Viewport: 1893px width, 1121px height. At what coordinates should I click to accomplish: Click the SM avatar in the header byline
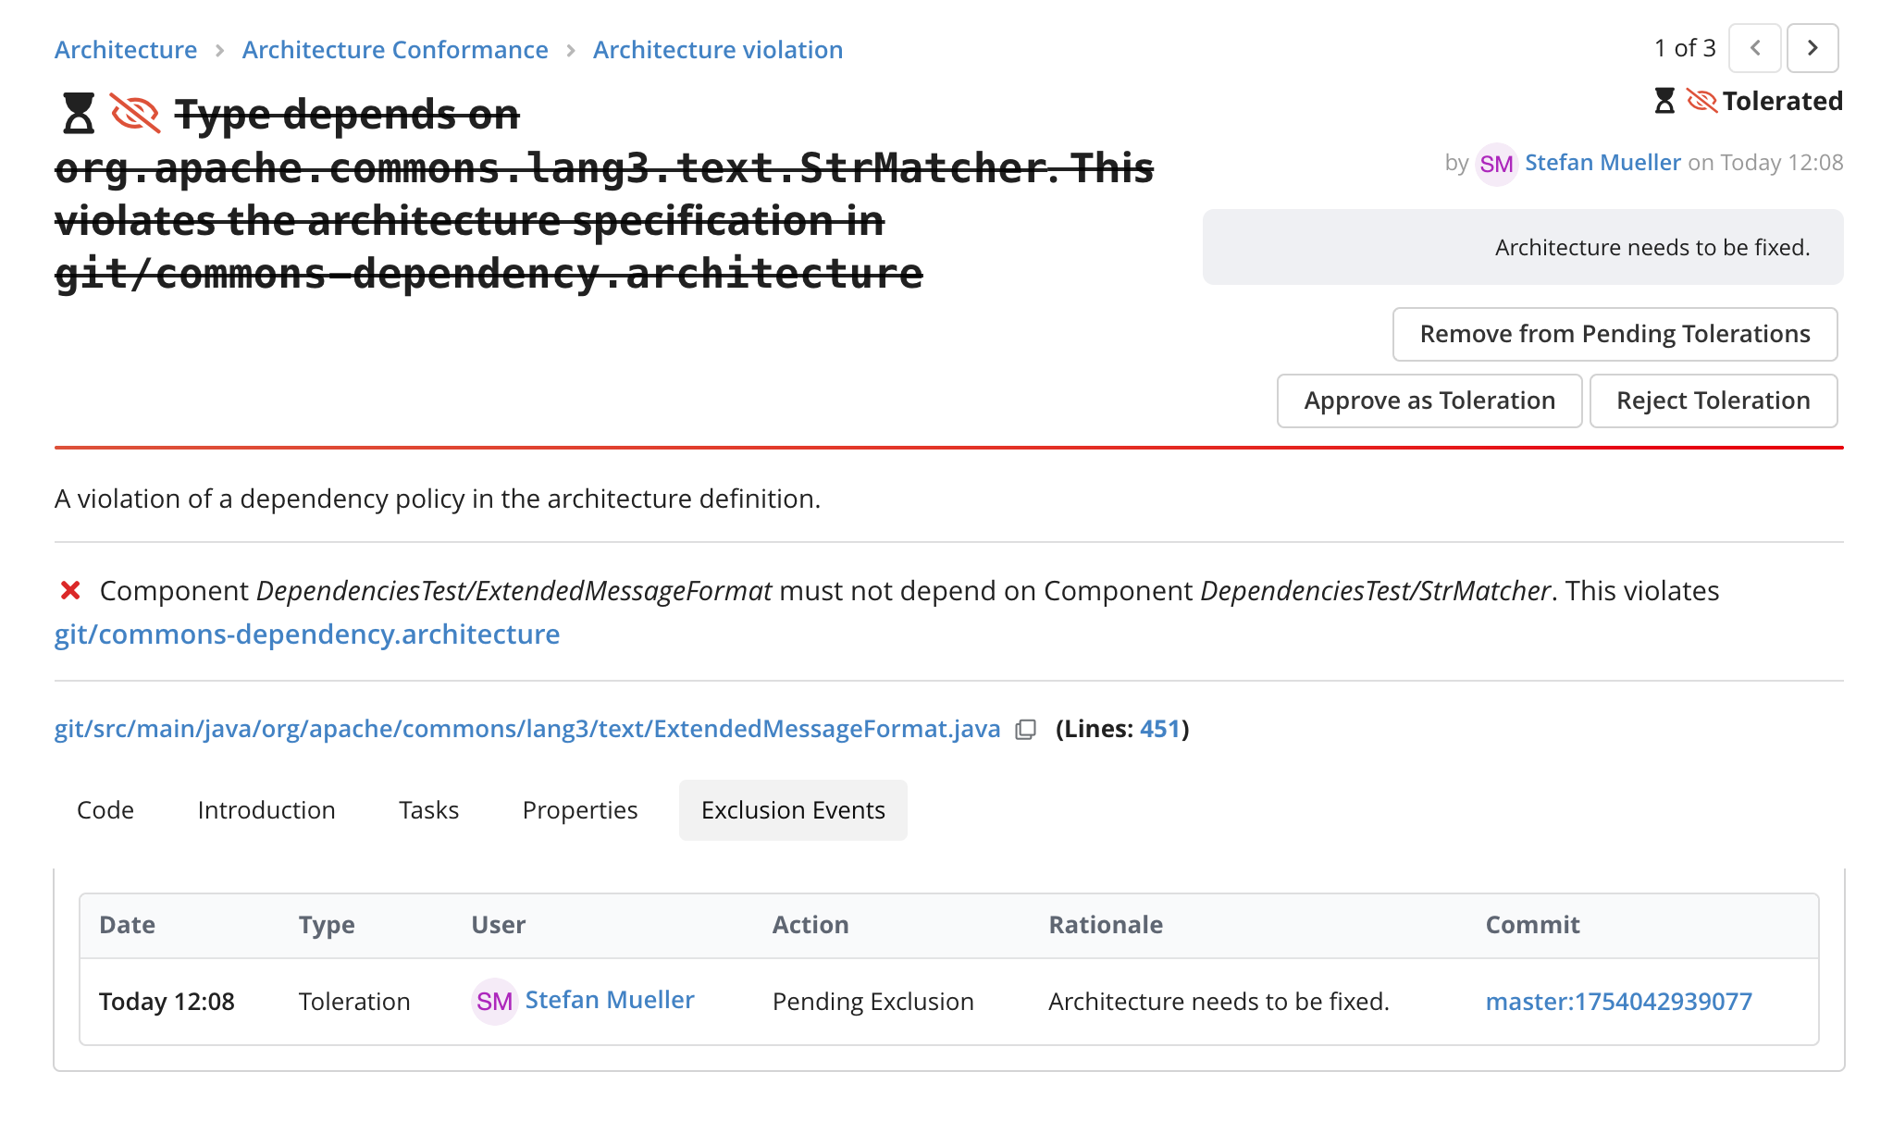1496,164
